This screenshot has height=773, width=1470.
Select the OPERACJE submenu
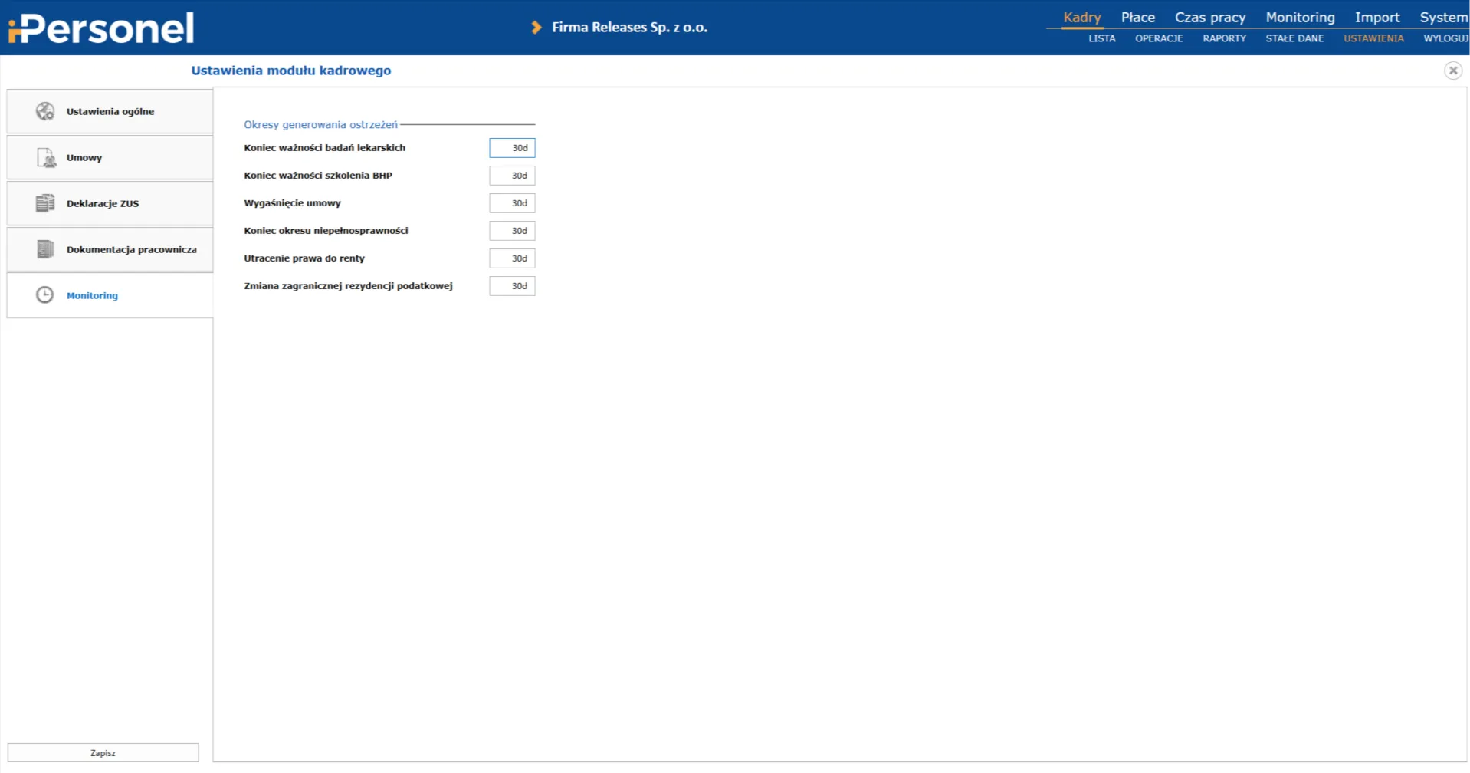1159,38
